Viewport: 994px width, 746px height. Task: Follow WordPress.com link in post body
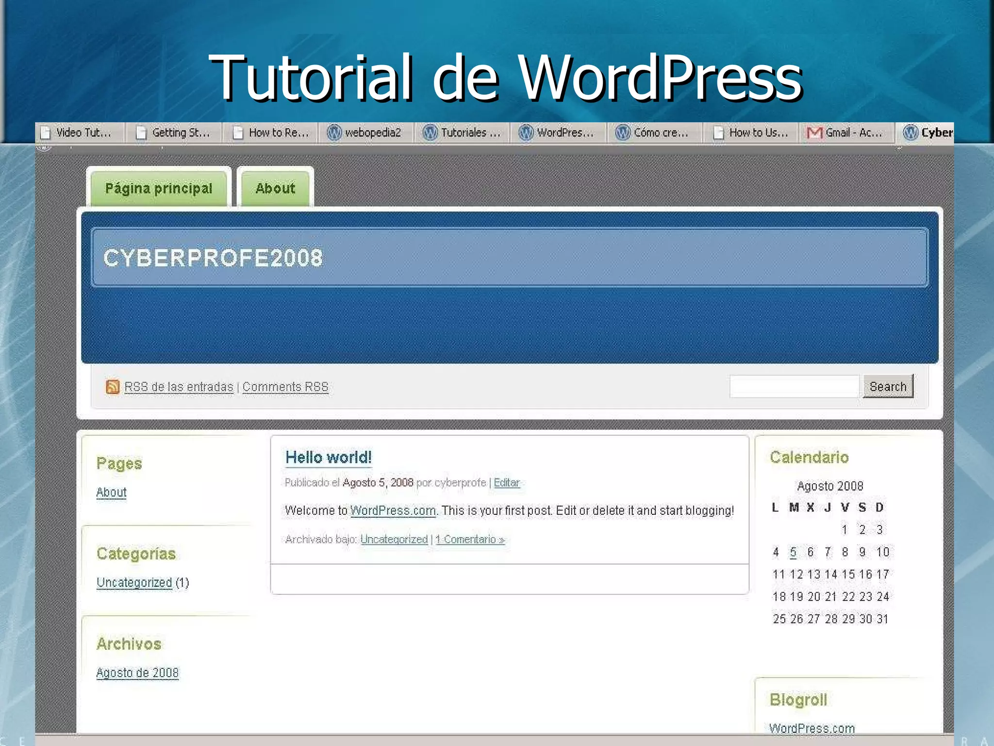click(393, 511)
